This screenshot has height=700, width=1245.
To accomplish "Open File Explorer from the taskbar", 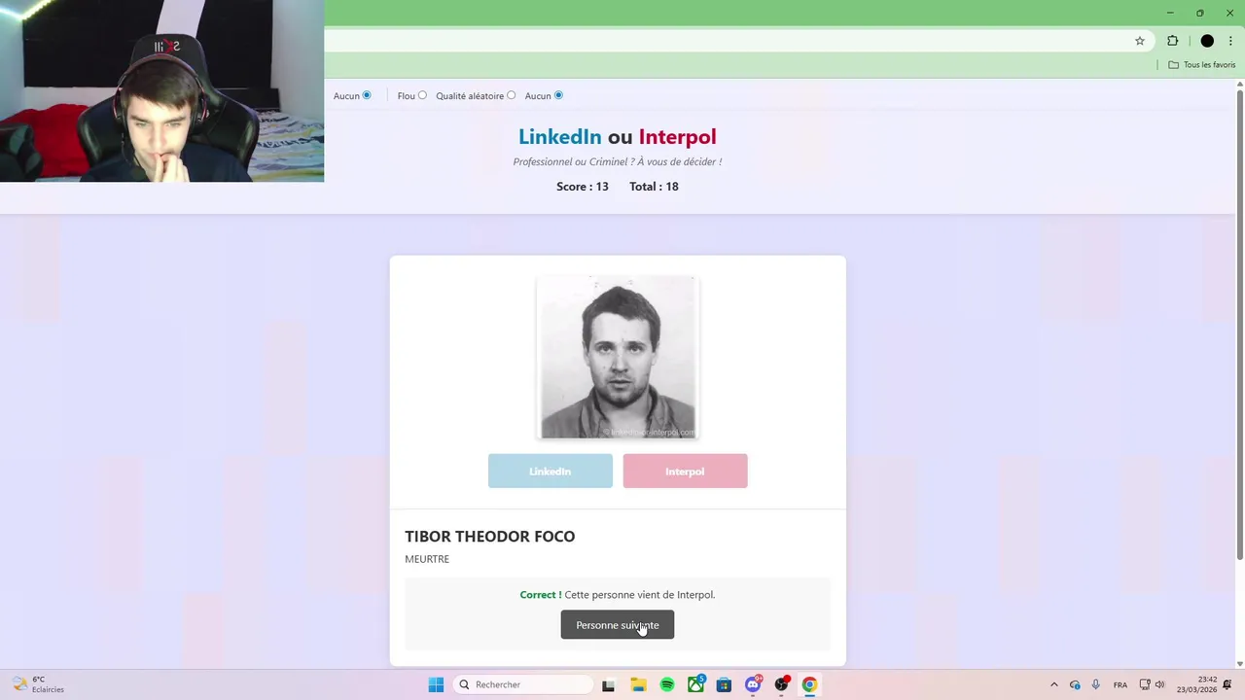I will (638, 684).
